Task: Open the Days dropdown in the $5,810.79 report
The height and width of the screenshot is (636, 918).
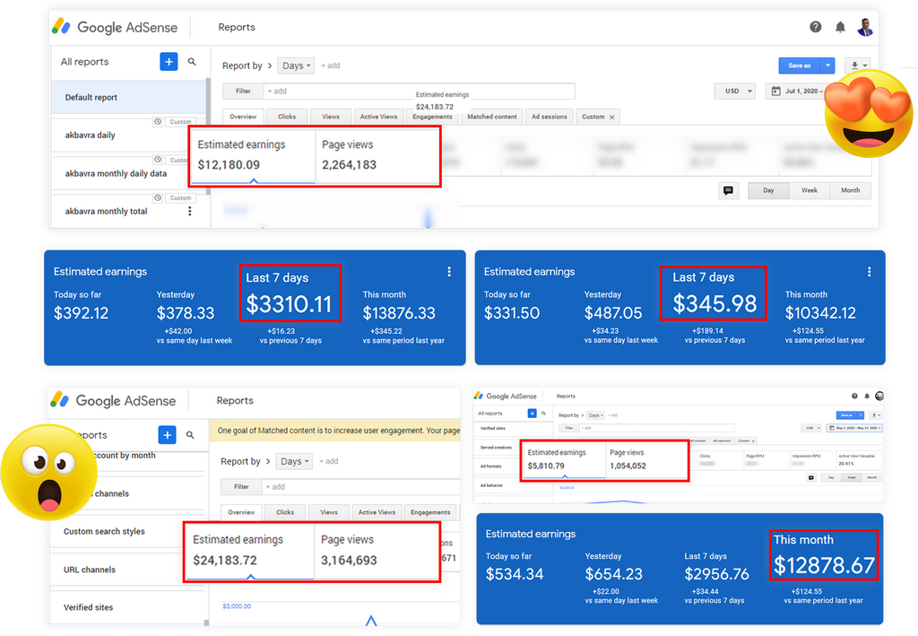Action: click(595, 415)
